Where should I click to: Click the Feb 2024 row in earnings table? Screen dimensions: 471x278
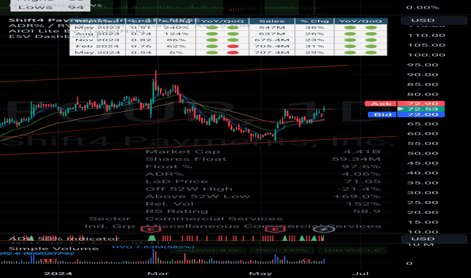tap(228, 47)
